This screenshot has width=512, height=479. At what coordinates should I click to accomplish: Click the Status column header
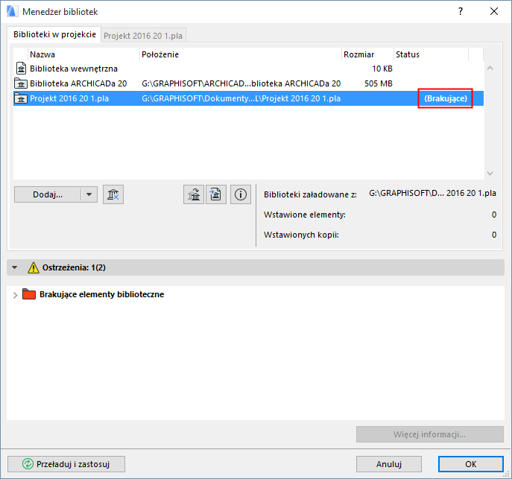[431, 54]
